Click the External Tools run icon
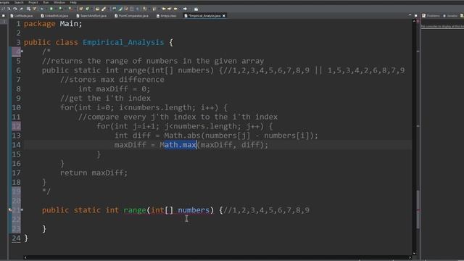464x261 pixels. [x=70, y=9]
